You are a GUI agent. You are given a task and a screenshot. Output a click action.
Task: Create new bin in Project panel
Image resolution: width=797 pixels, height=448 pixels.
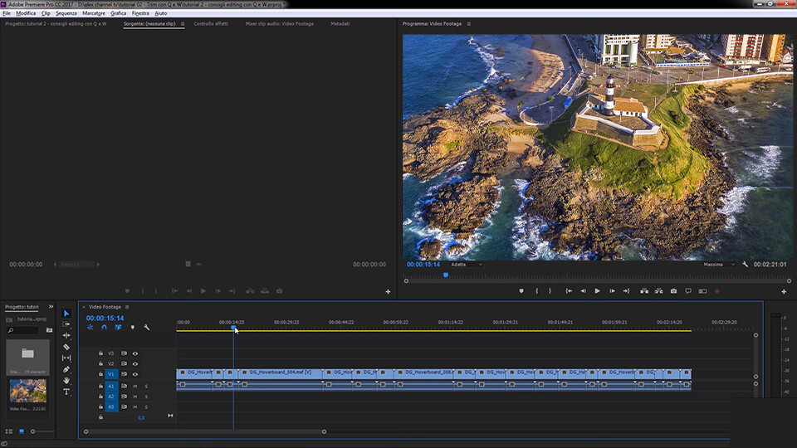pyautogui.click(x=49, y=330)
